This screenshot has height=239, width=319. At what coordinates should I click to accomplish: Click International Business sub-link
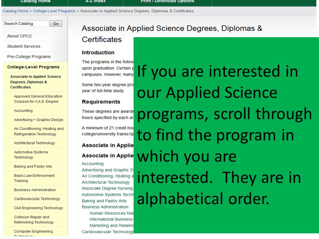click(x=111, y=219)
